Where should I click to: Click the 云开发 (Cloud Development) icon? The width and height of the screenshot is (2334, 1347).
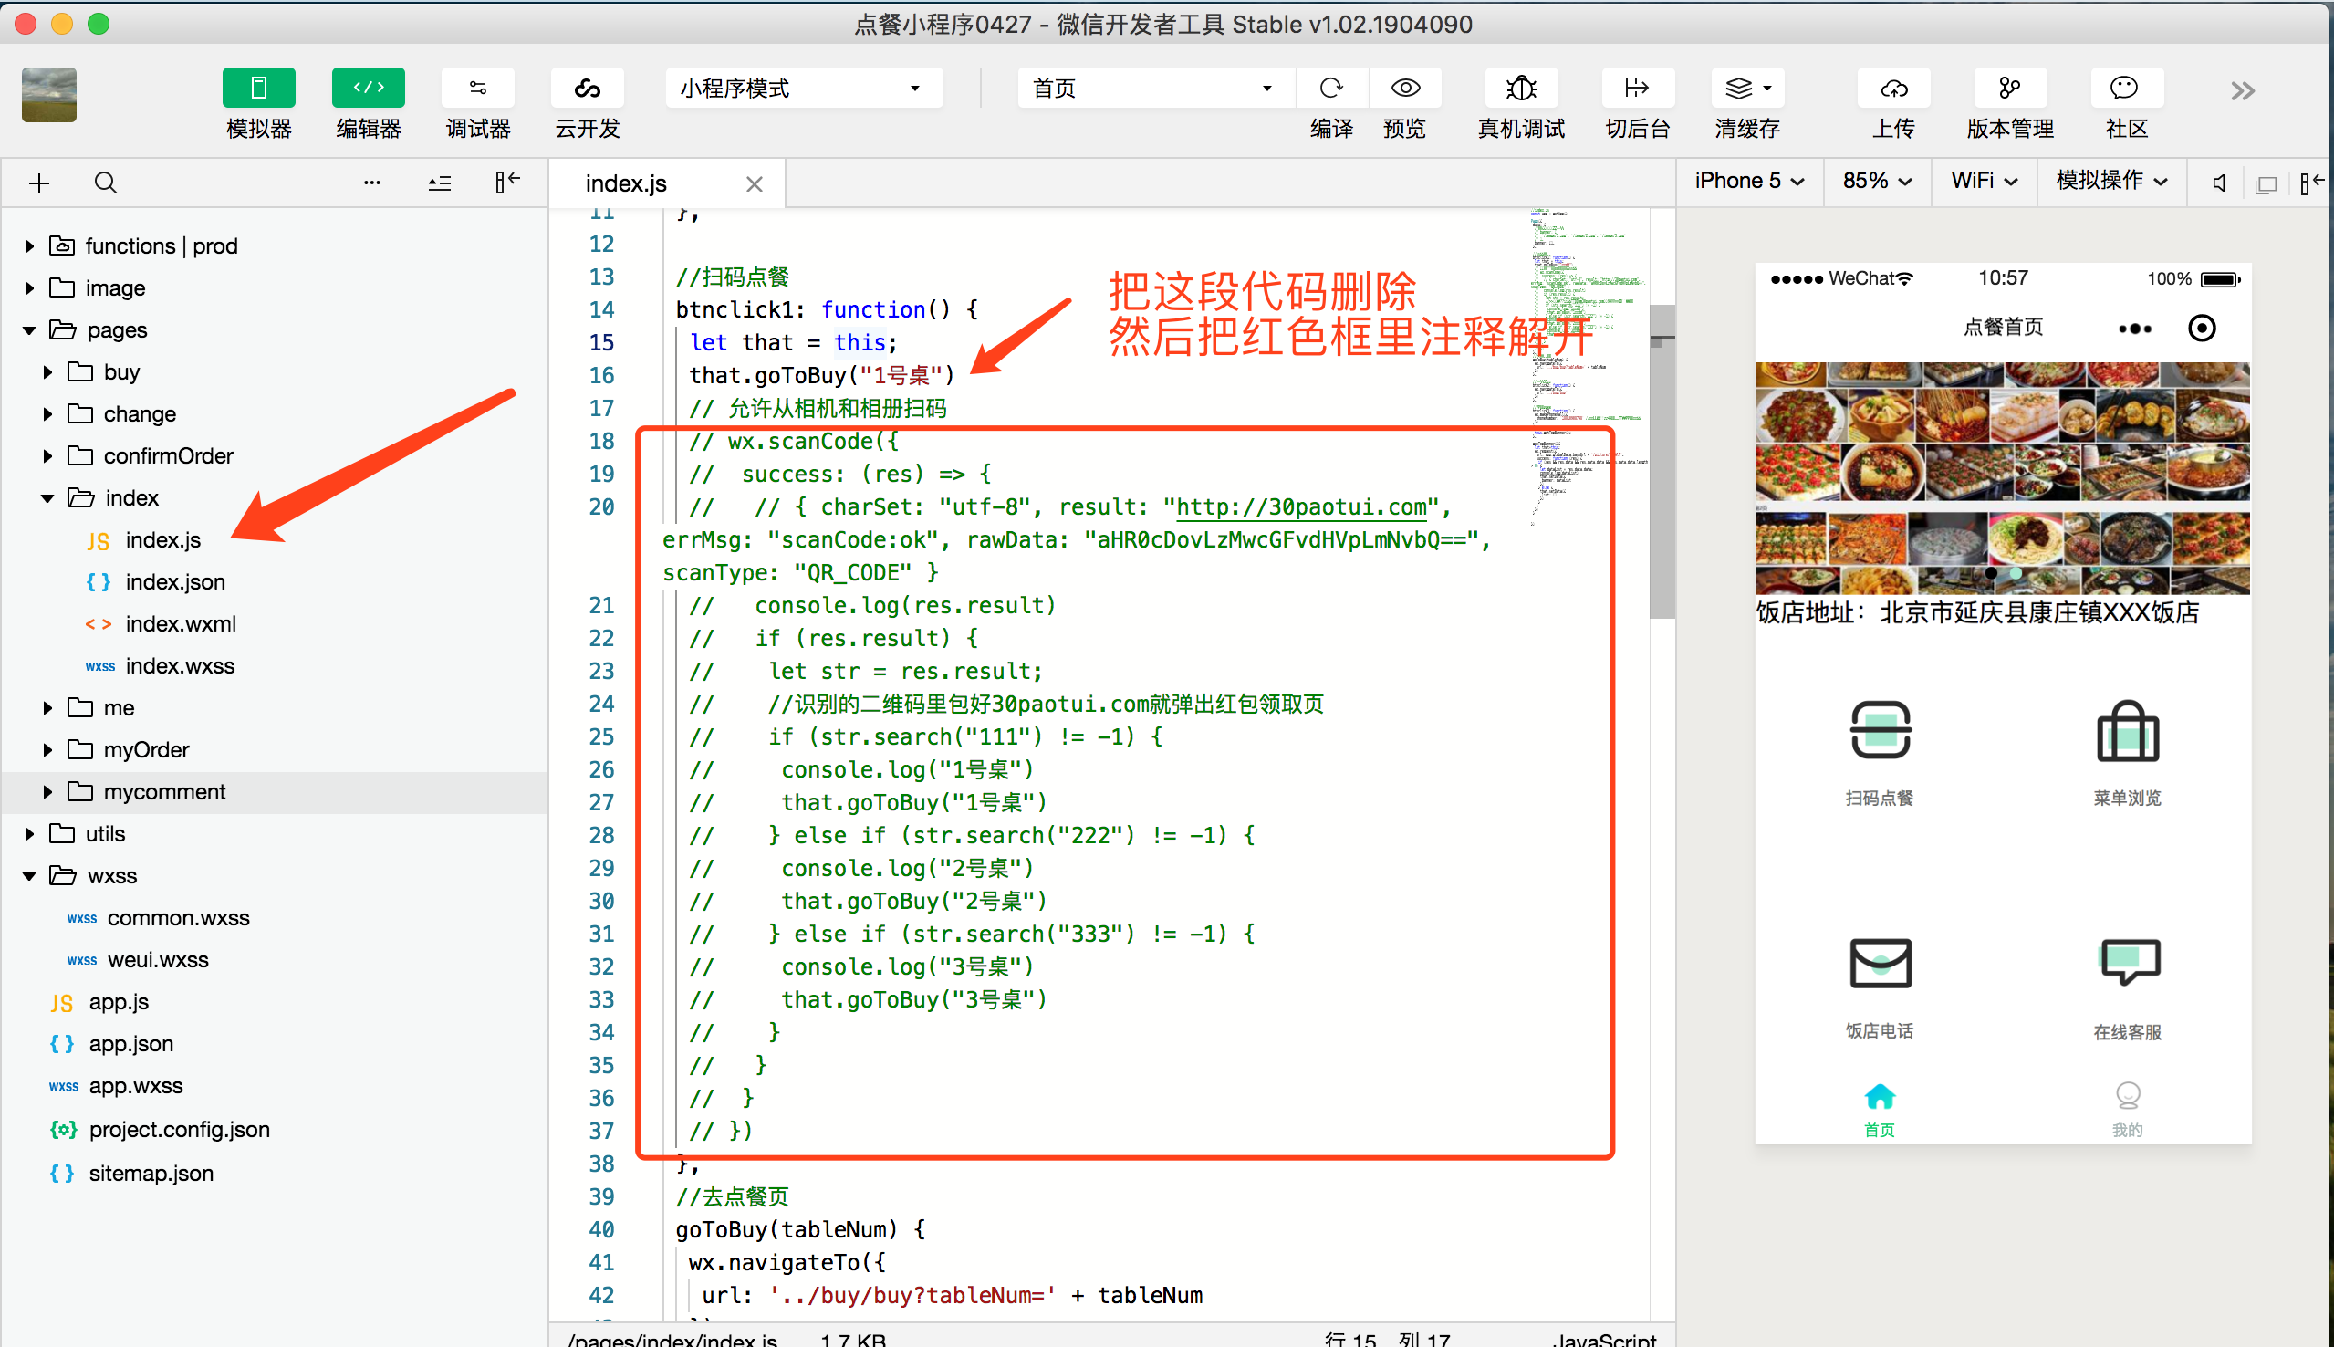(x=585, y=89)
